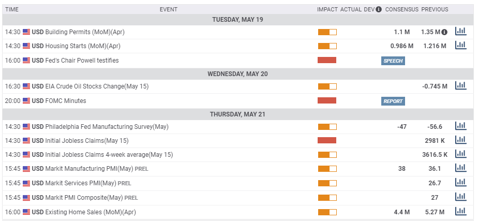Screen dimensions: 478x221
Task: View chart for Existing Home Sales
Action: (x=460, y=211)
